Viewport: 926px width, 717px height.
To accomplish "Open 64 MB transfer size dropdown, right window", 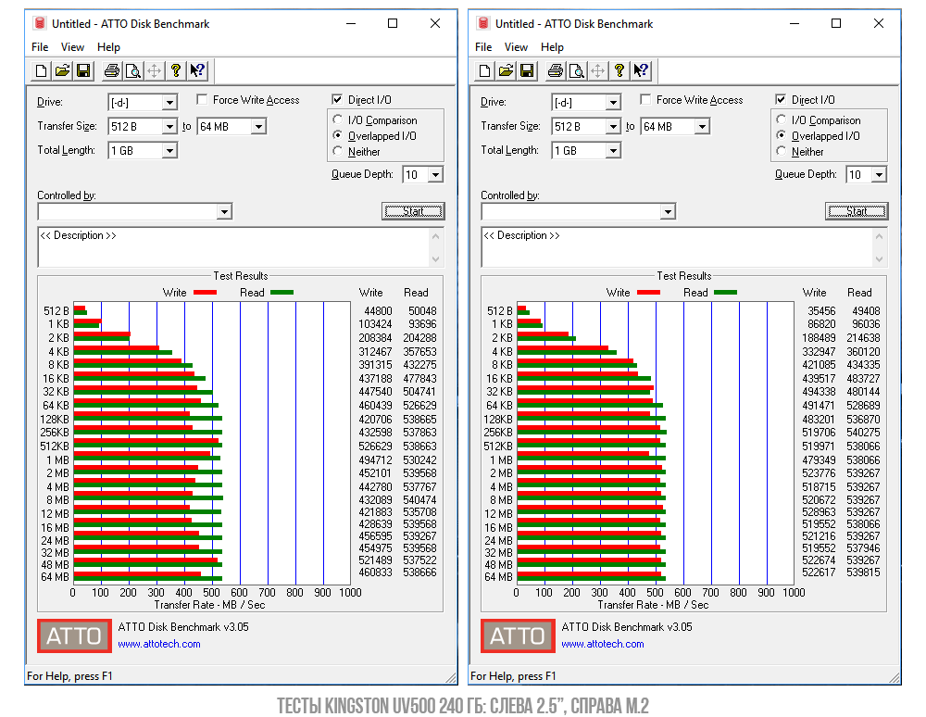I will pos(702,126).
